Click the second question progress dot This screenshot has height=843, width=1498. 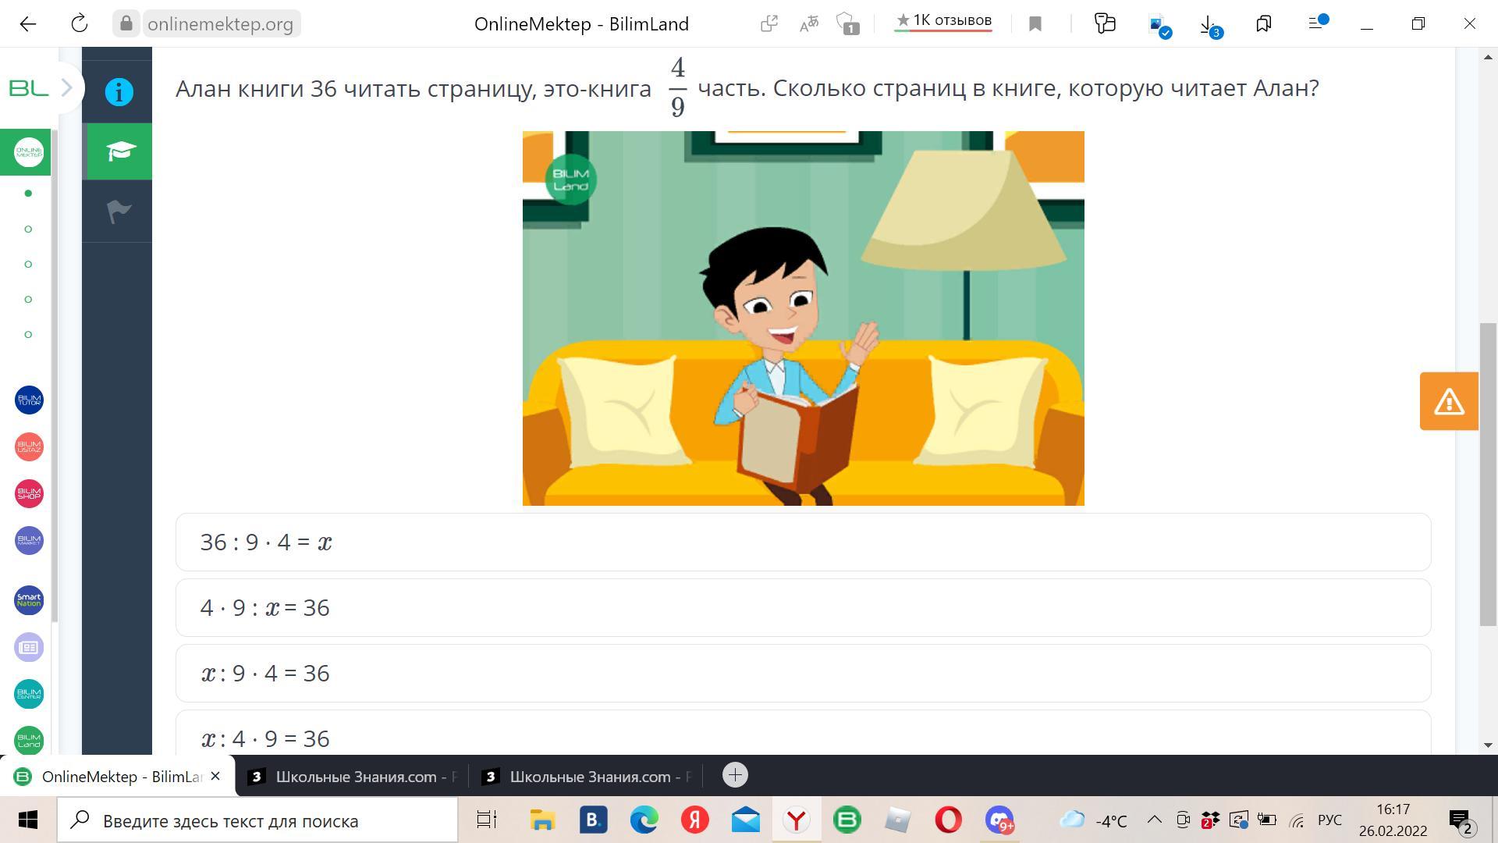pos(29,229)
